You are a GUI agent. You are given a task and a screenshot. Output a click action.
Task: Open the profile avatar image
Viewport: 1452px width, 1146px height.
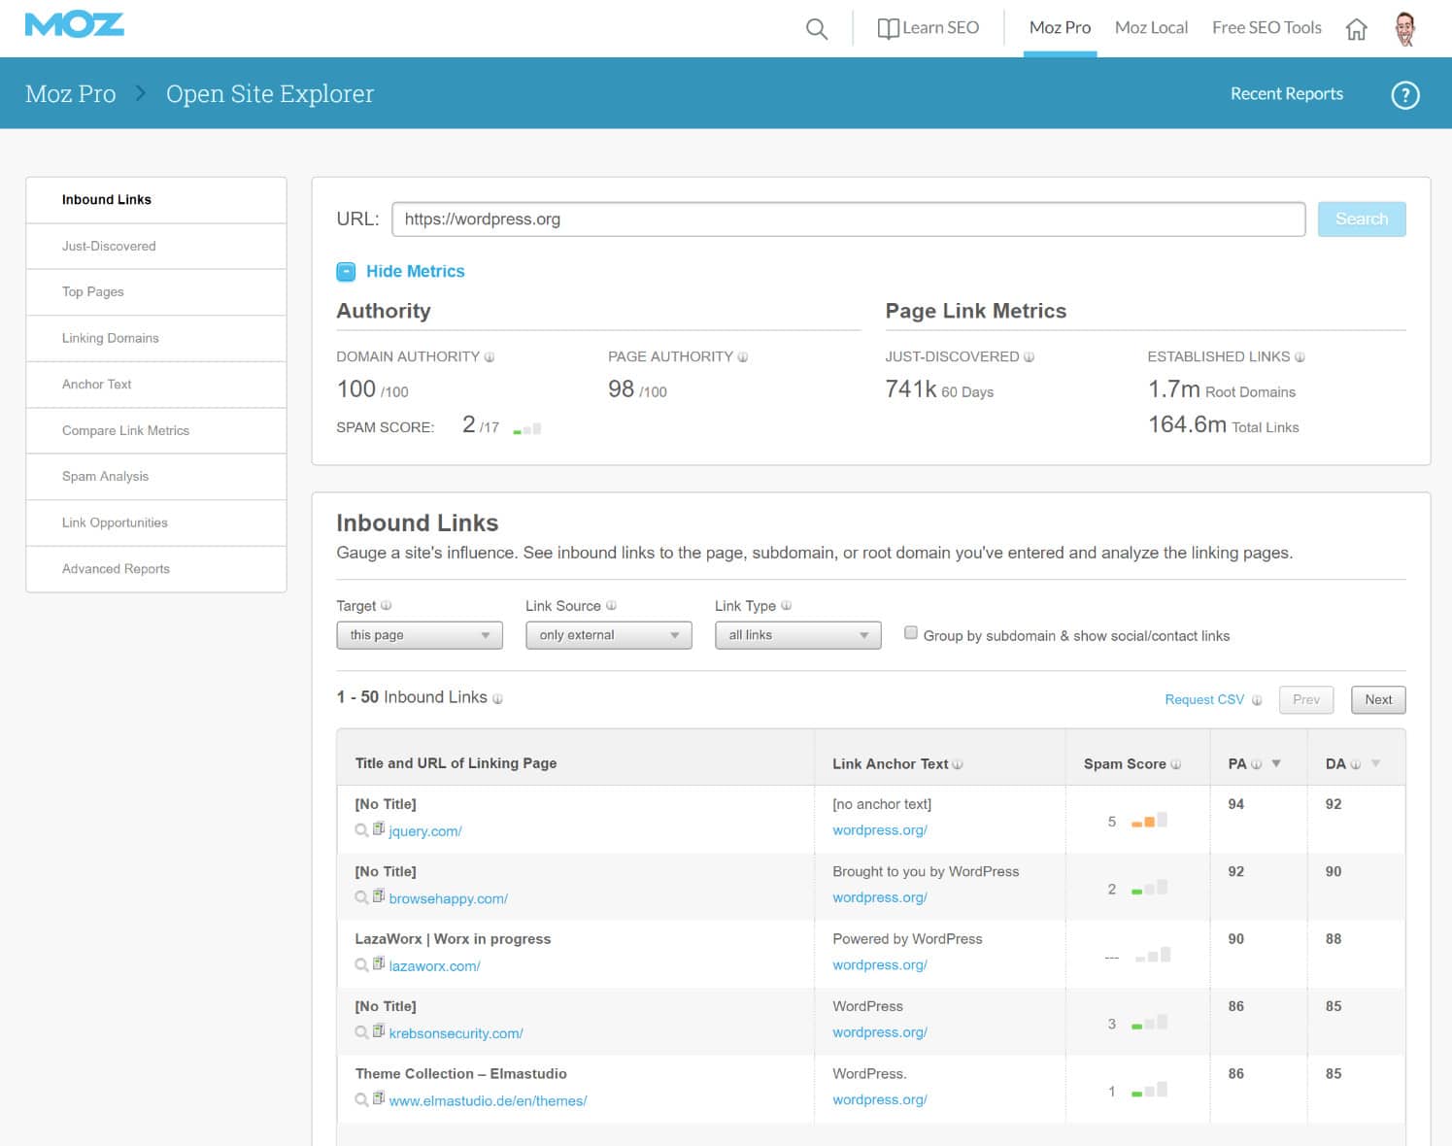[x=1405, y=28]
